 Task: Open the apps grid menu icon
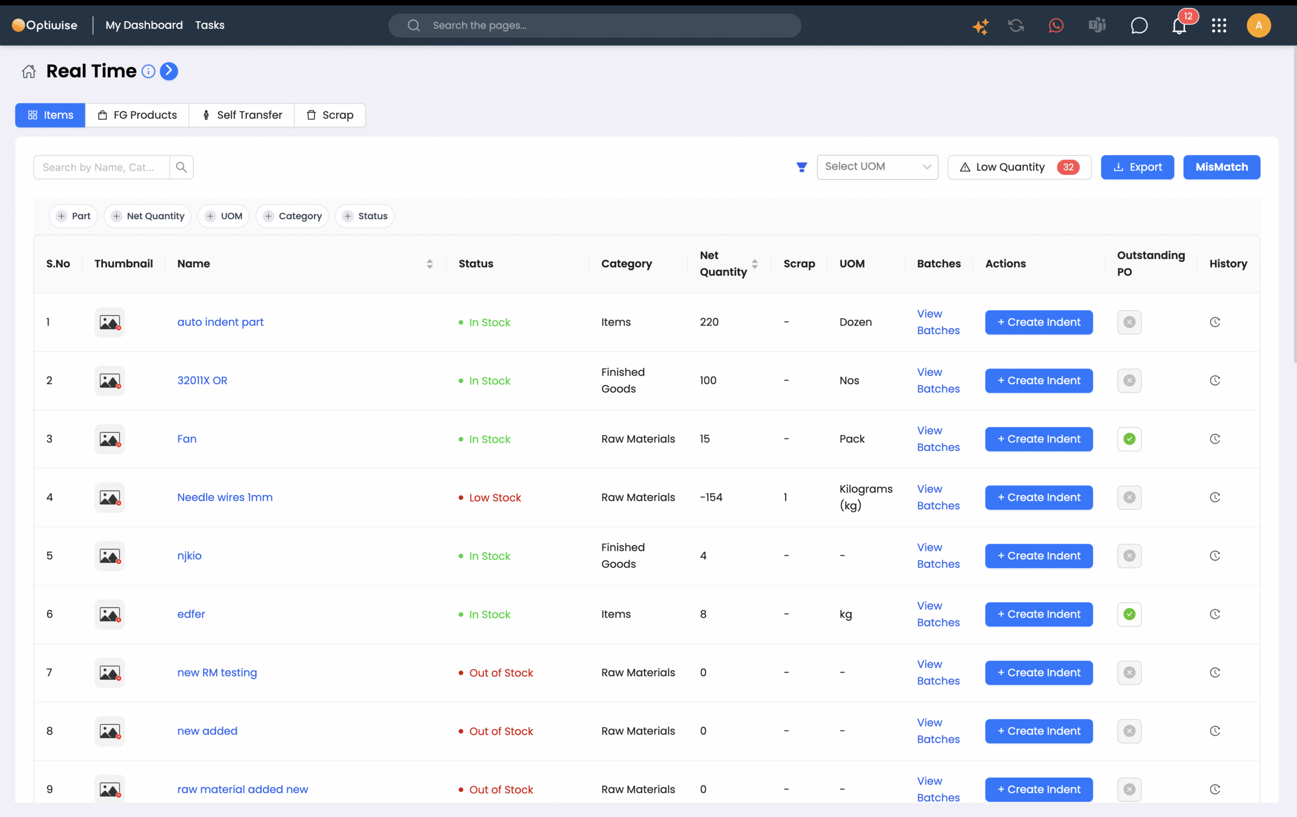coord(1219,25)
